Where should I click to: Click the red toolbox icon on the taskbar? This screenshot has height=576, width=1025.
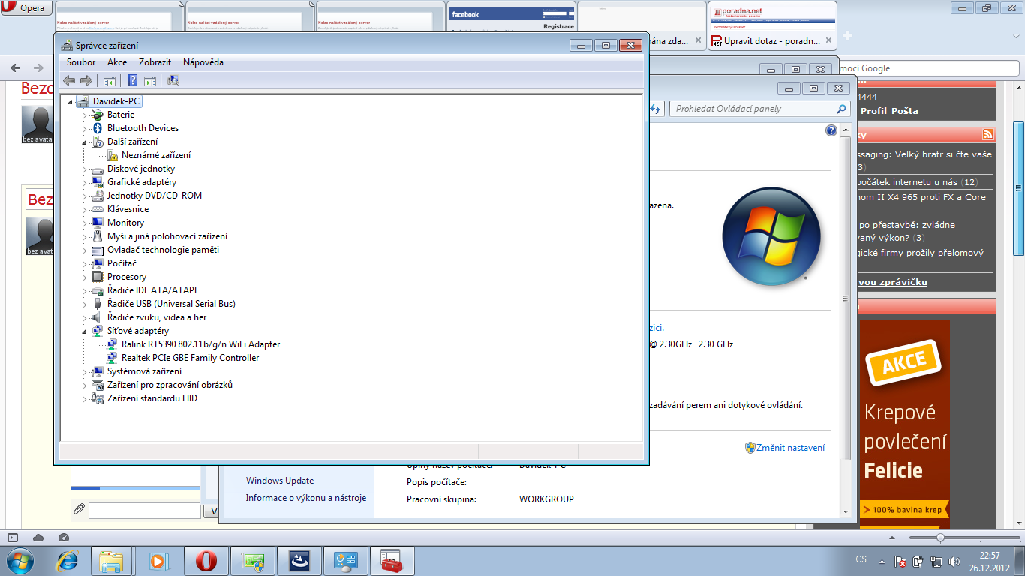[x=392, y=560]
